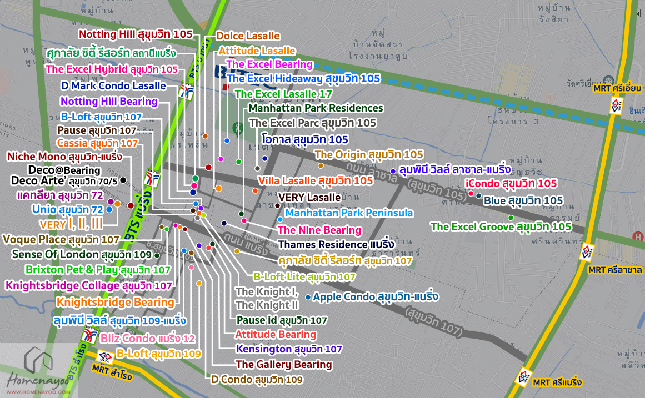Click the BTS บางนา station icon near D Mark Condo
Image resolution: width=645 pixels, height=398 pixels.
coord(186,90)
